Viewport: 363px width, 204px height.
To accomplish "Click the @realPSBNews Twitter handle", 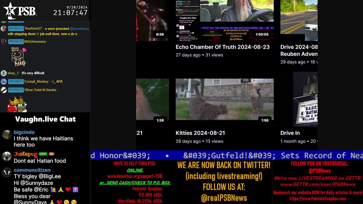I will (224, 198).
